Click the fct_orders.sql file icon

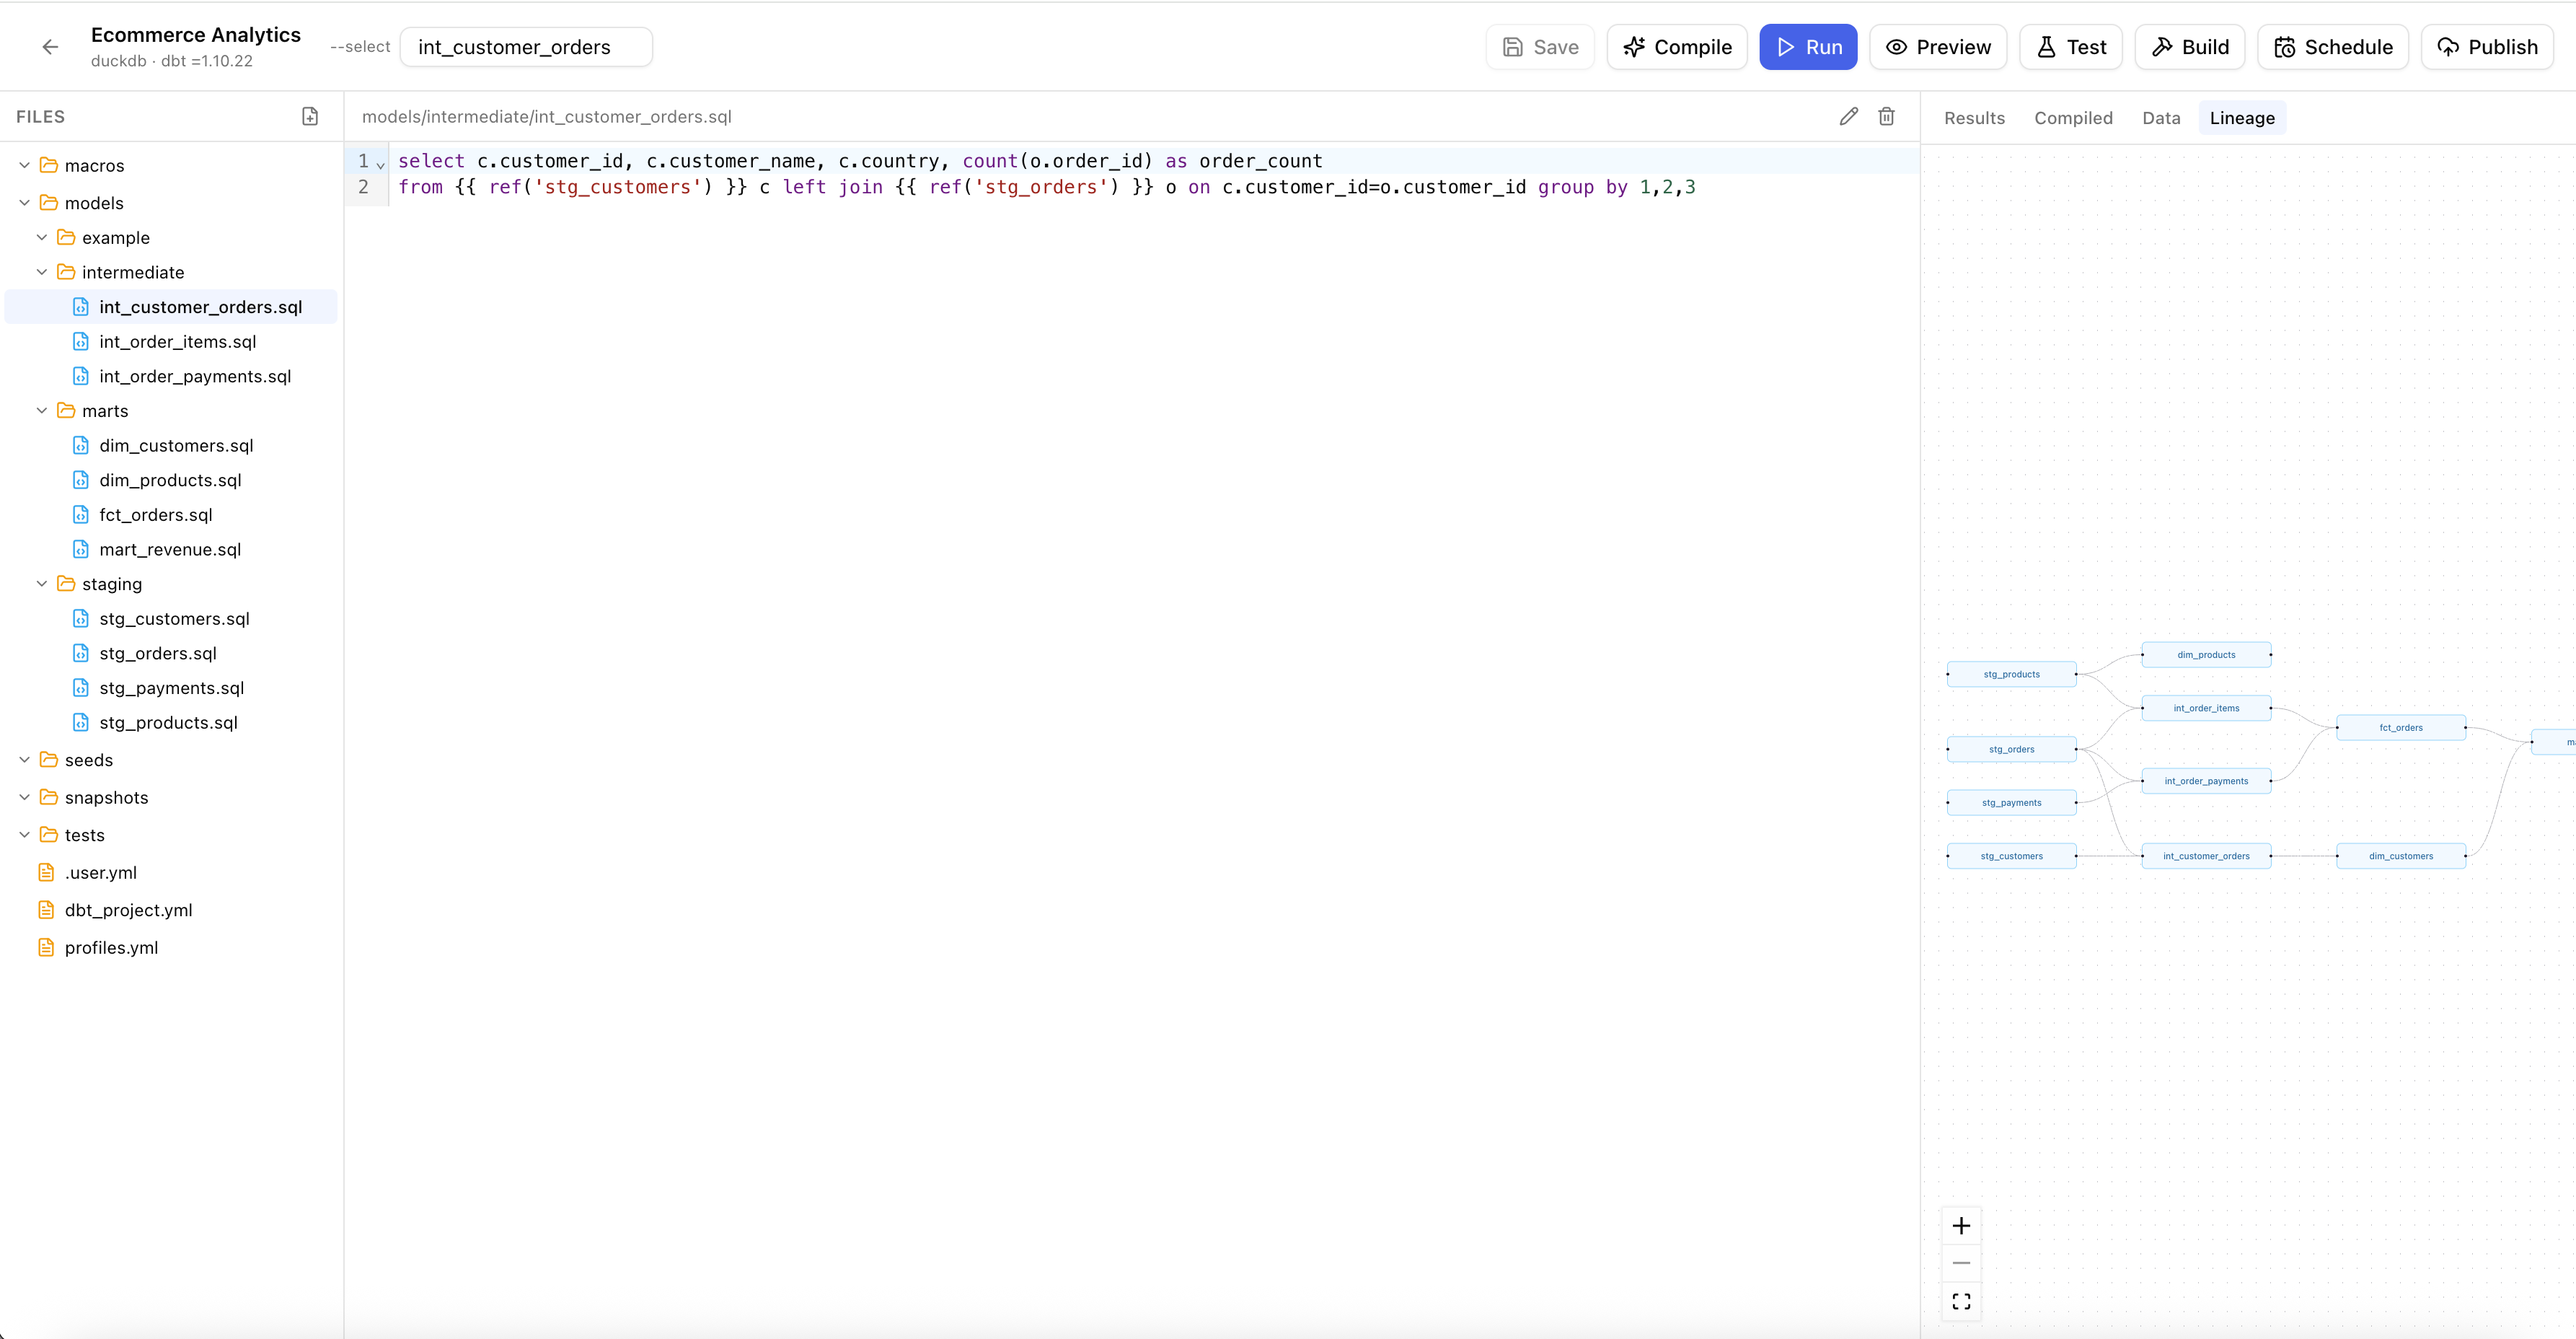coord(81,514)
